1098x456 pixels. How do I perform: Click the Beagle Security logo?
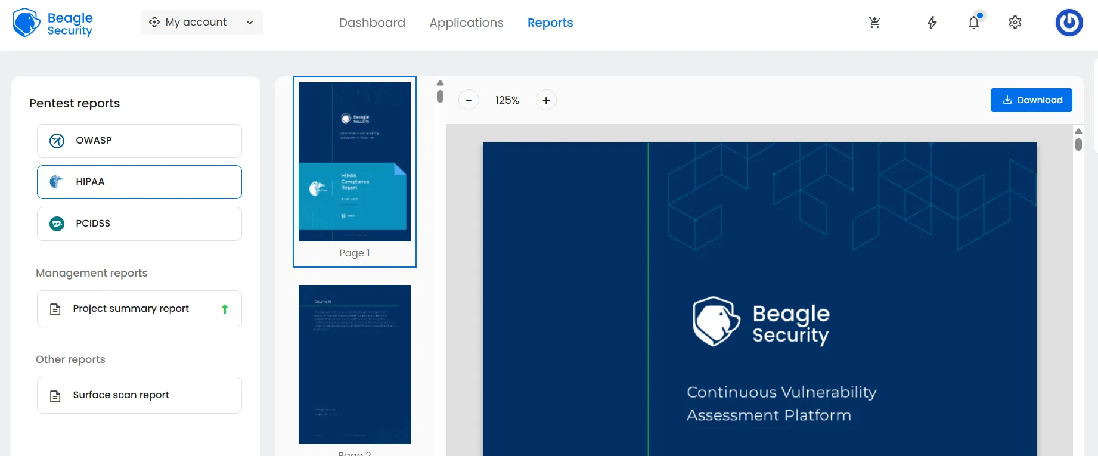point(53,23)
